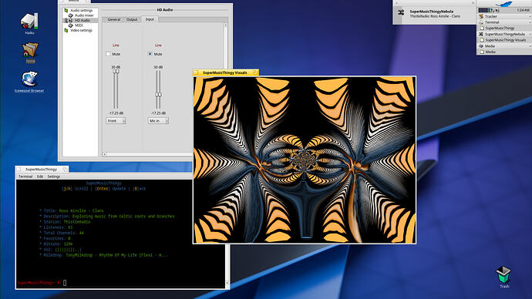This screenshot has height=299, width=532.
Task: Select the Input tab in HD Audio
Action: pos(150,19)
